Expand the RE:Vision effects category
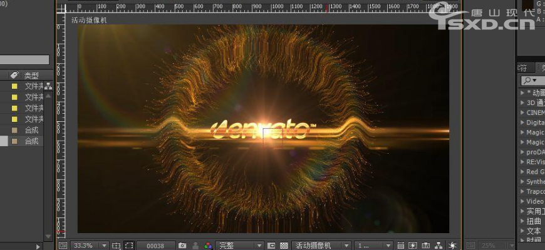 (x=522, y=162)
